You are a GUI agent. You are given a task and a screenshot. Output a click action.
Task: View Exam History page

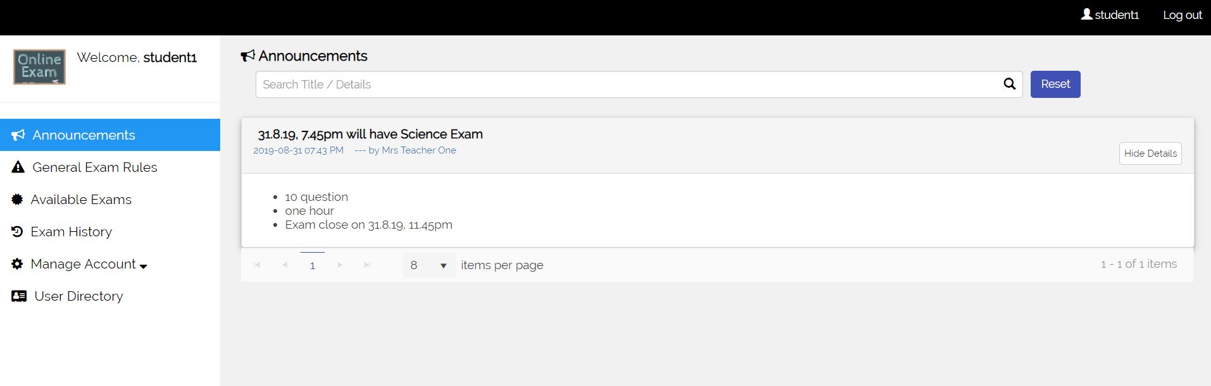71,232
